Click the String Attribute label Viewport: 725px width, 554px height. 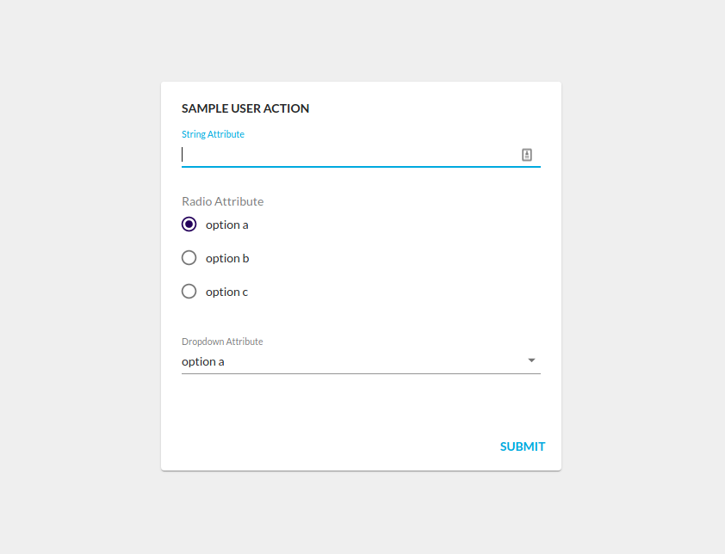point(213,133)
